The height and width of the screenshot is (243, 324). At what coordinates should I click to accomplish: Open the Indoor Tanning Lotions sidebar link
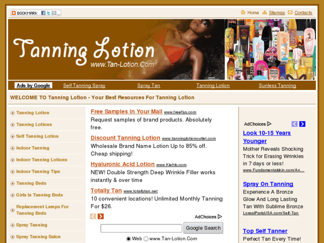pyautogui.click(x=42, y=160)
